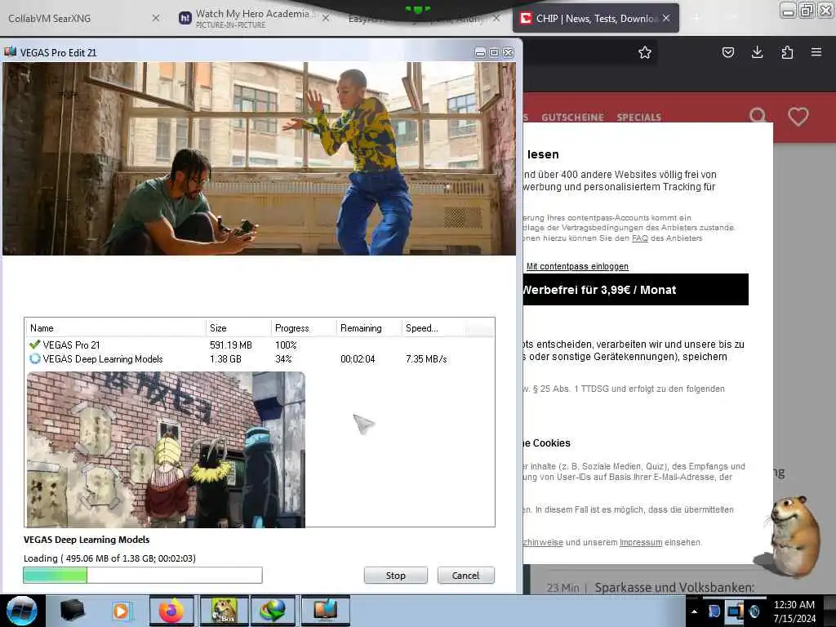836x627 pixels.
Task: Open the green globe download manager taskbar icon
Action: [x=273, y=611]
